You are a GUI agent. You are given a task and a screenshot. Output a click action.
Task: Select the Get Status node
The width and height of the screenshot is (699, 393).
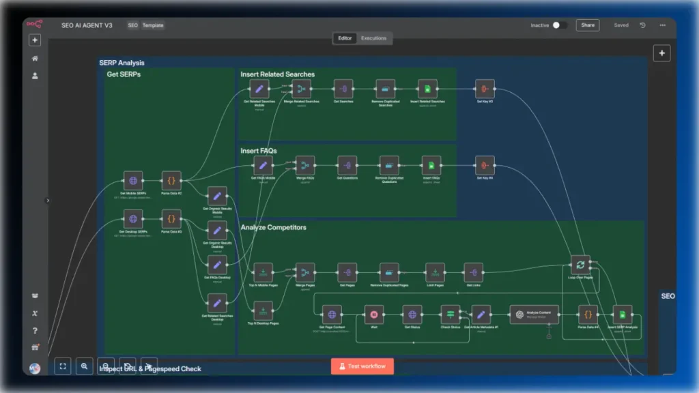pos(412,315)
